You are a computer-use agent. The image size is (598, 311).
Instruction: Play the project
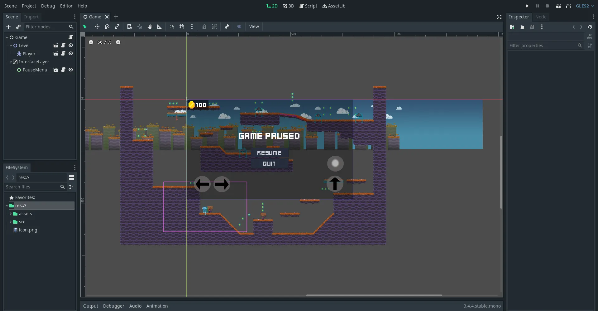click(x=527, y=6)
